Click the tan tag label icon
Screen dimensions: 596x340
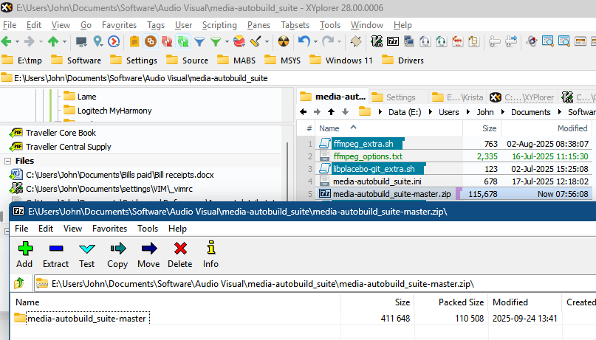pos(356,41)
